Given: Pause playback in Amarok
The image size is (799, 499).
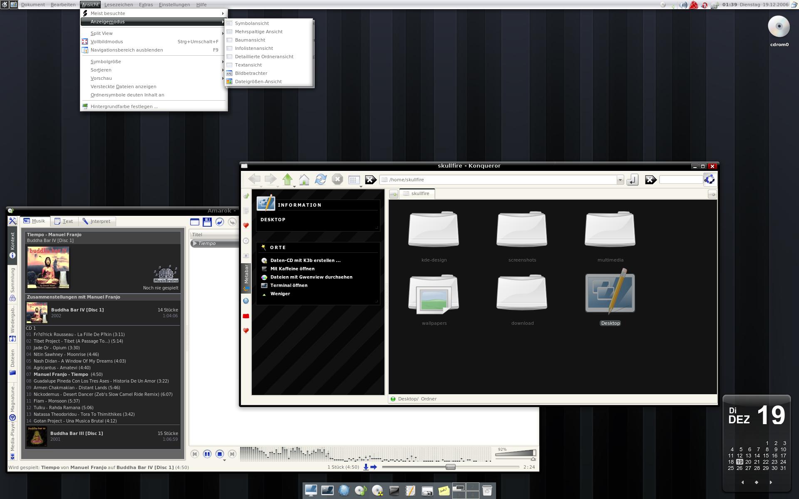Looking at the screenshot, I should [207, 454].
